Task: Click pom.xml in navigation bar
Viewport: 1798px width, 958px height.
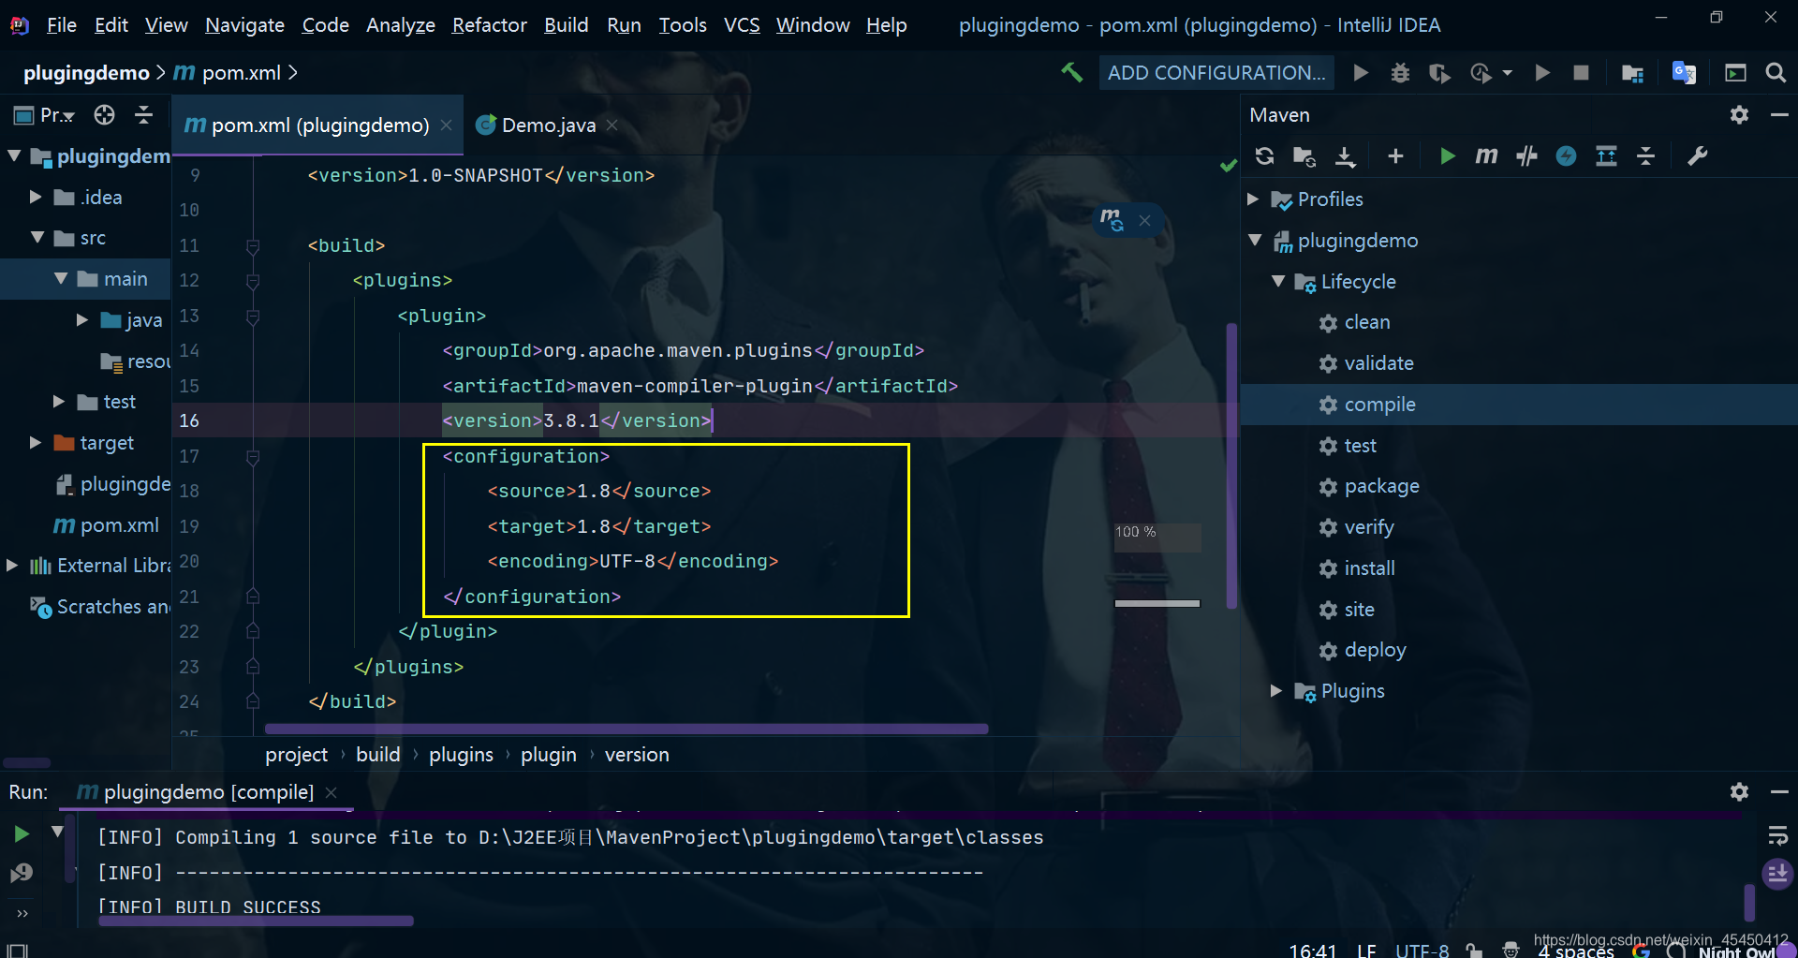Action: tap(241, 73)
